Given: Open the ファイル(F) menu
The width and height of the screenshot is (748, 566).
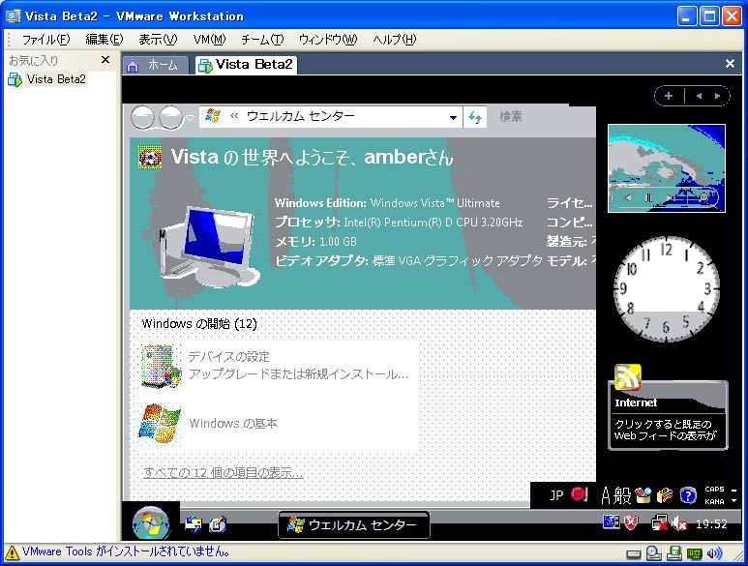Looking at the screenshot, I should tap(45, 40).
